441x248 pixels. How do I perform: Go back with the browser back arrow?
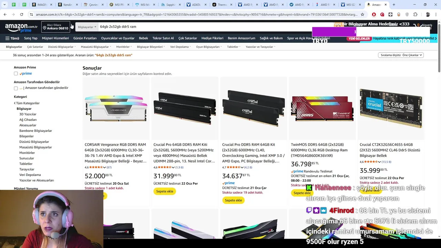(x=5, y=14)
